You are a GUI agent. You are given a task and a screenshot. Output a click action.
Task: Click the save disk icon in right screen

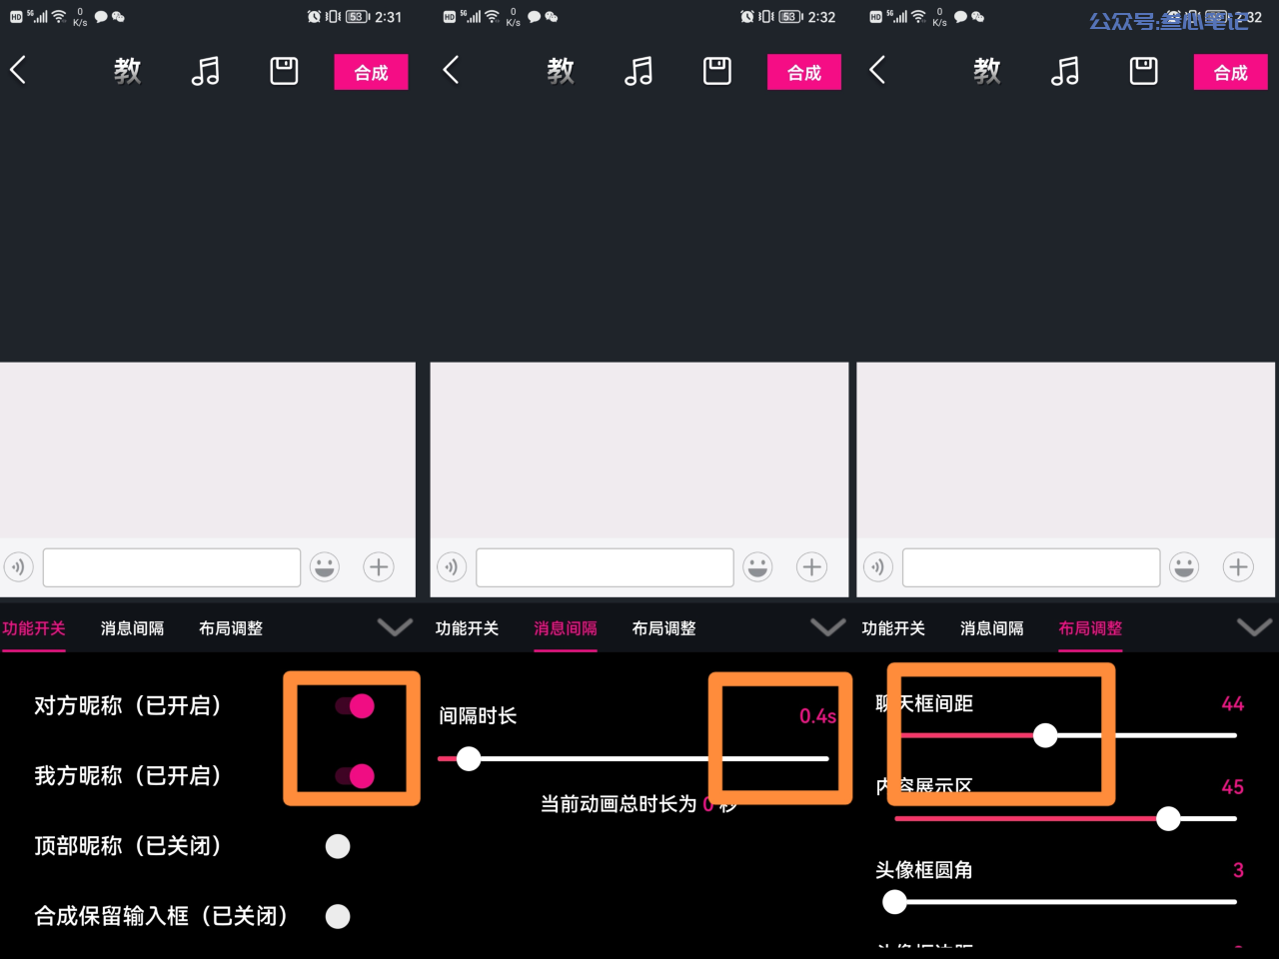[1144, 71]
